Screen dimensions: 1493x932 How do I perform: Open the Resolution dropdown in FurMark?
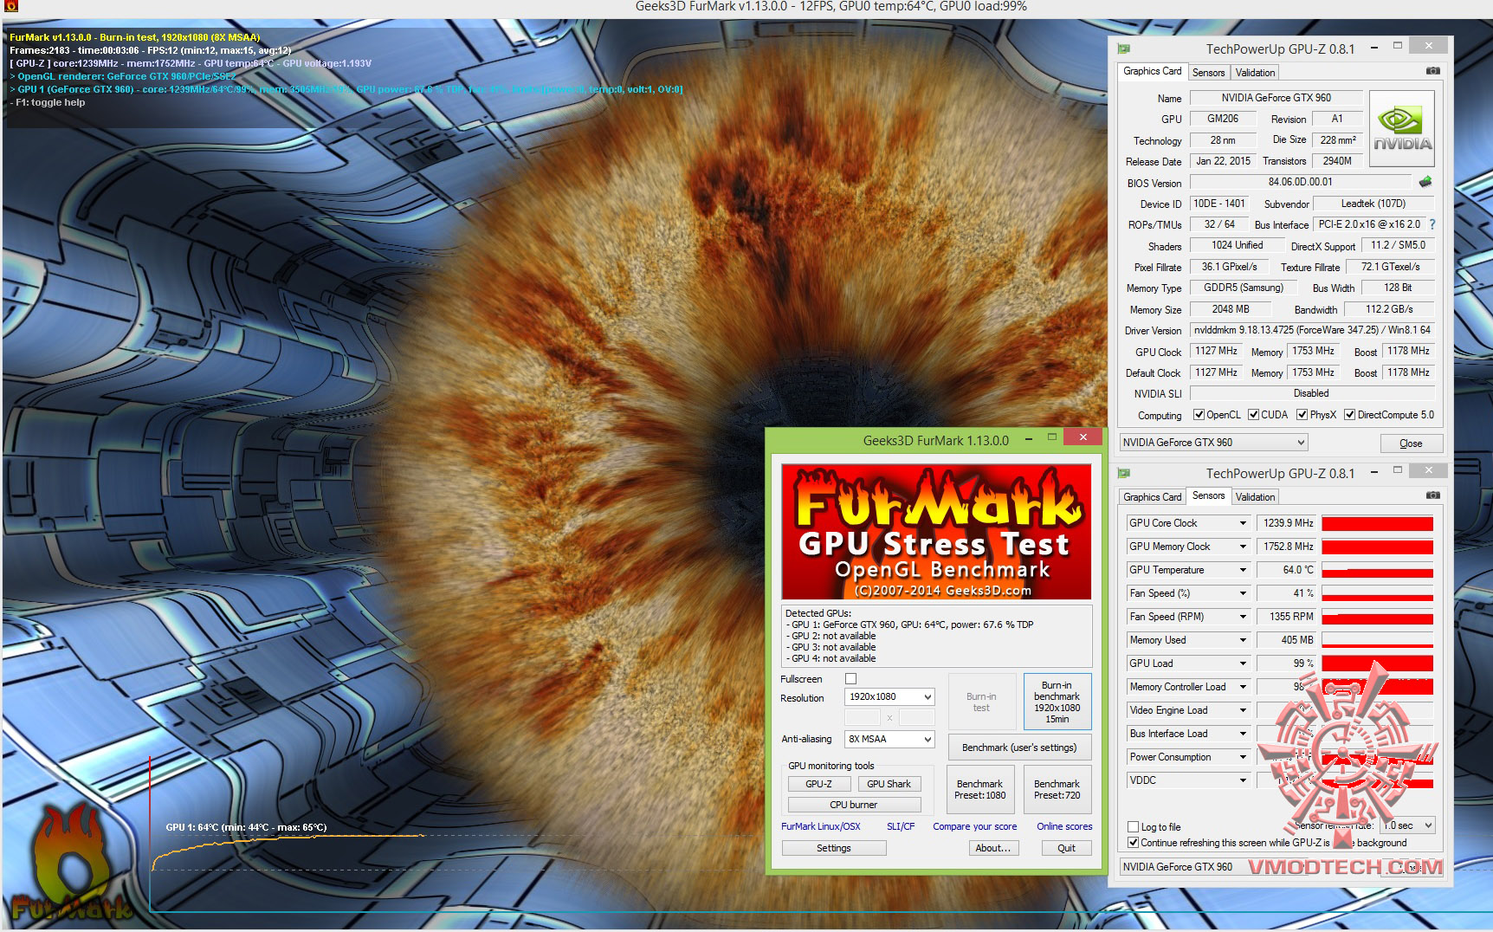pos(889,696)
